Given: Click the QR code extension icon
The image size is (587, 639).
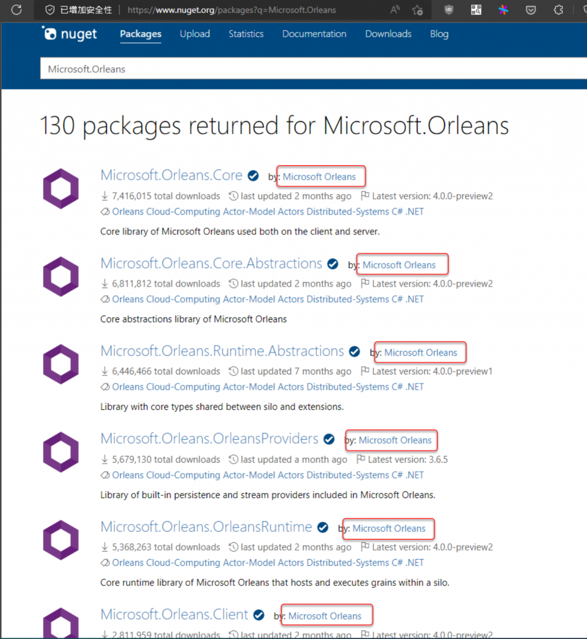Looking at the screenshot, I should click(x=476, y=10).
